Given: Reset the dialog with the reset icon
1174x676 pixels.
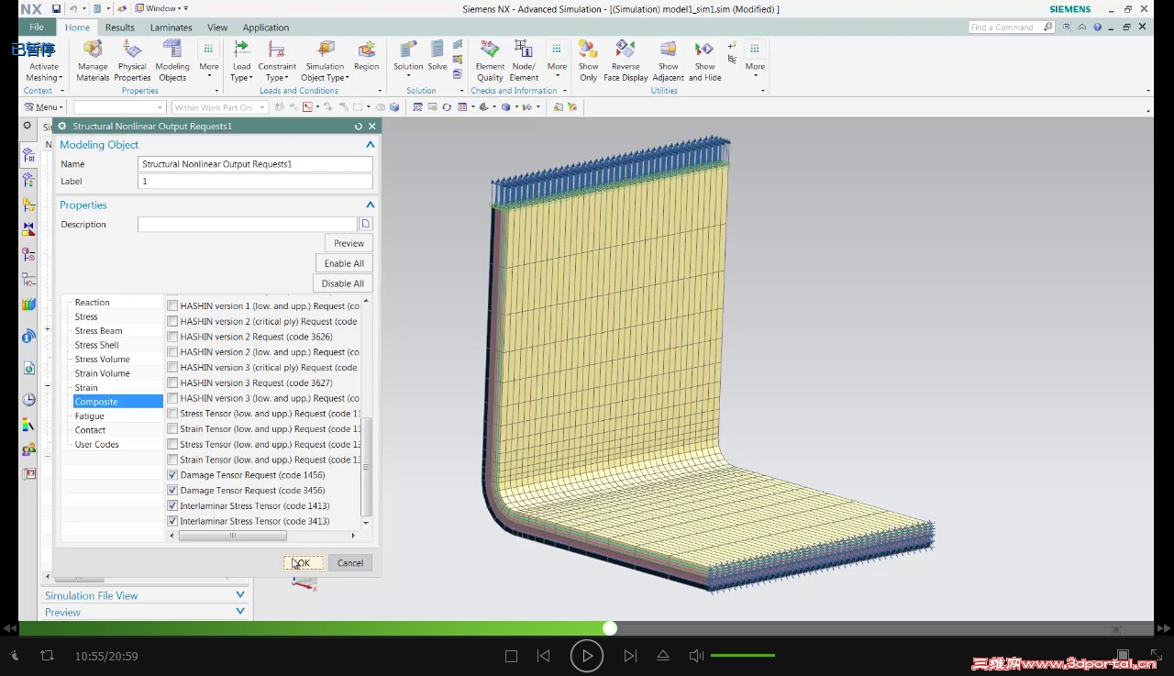Looking at the screenshot, I should (359, 126).
